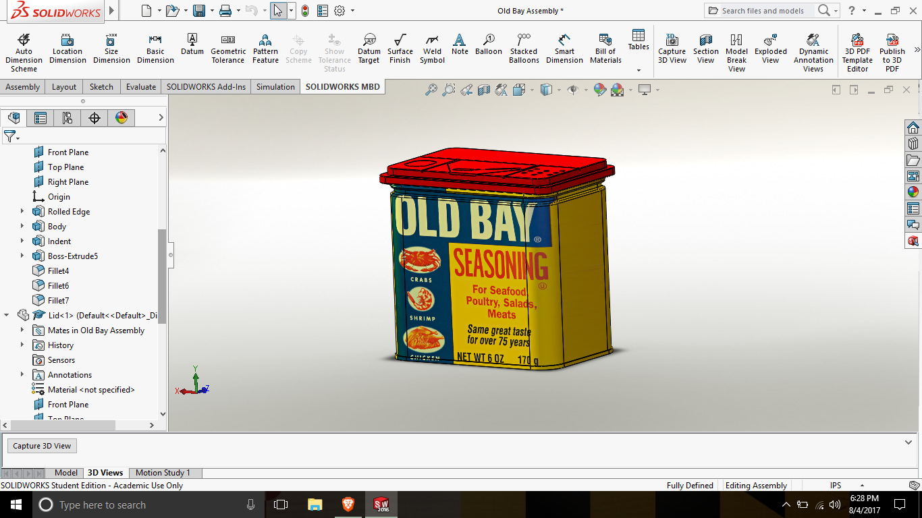Open the SOLIDWORKS Add-Ins tab
922x518 pixels.
[206, 87]
